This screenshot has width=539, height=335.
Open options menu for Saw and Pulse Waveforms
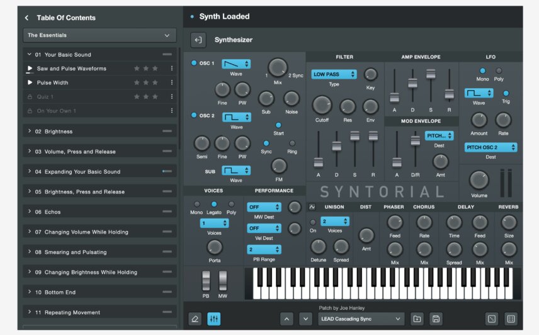(171, 69)
